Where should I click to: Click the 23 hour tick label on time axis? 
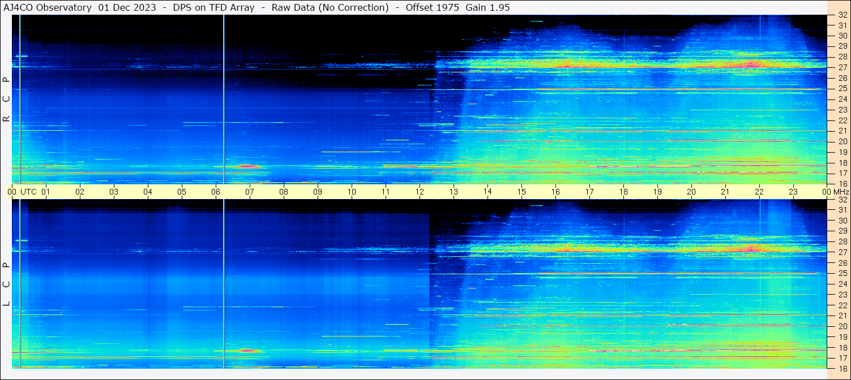(x=793, y=192)
